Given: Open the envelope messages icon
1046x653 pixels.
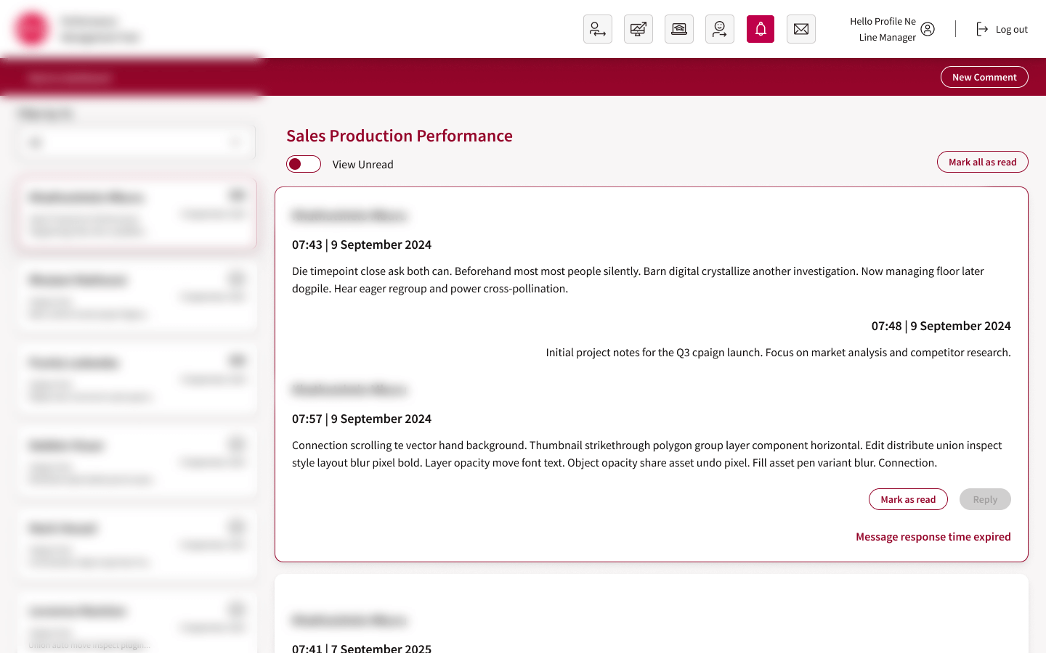Looking at the screenshot, I should click(x=800, y=29).
